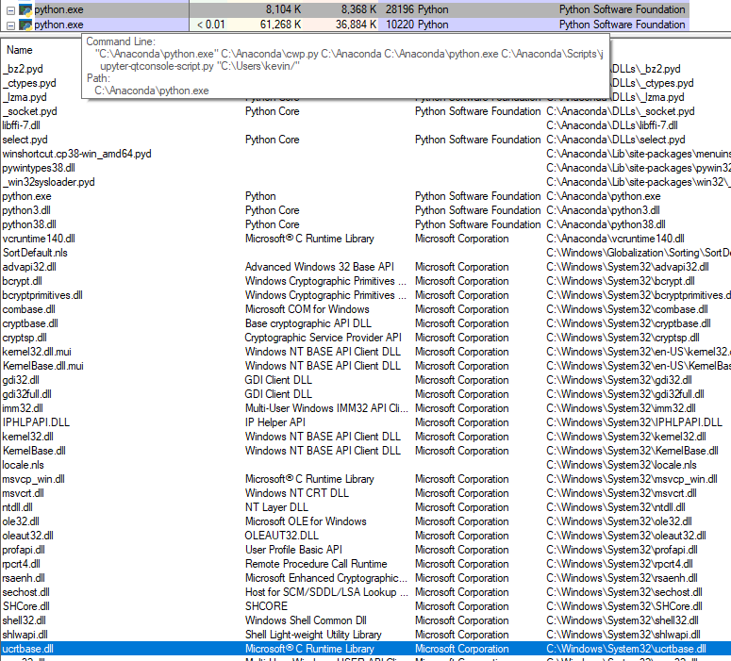Image resolution: width=731 pixels, height=661 pixels.
Task: Click the C:\Anaconda\python38.dll path
Action: point(606,224)
